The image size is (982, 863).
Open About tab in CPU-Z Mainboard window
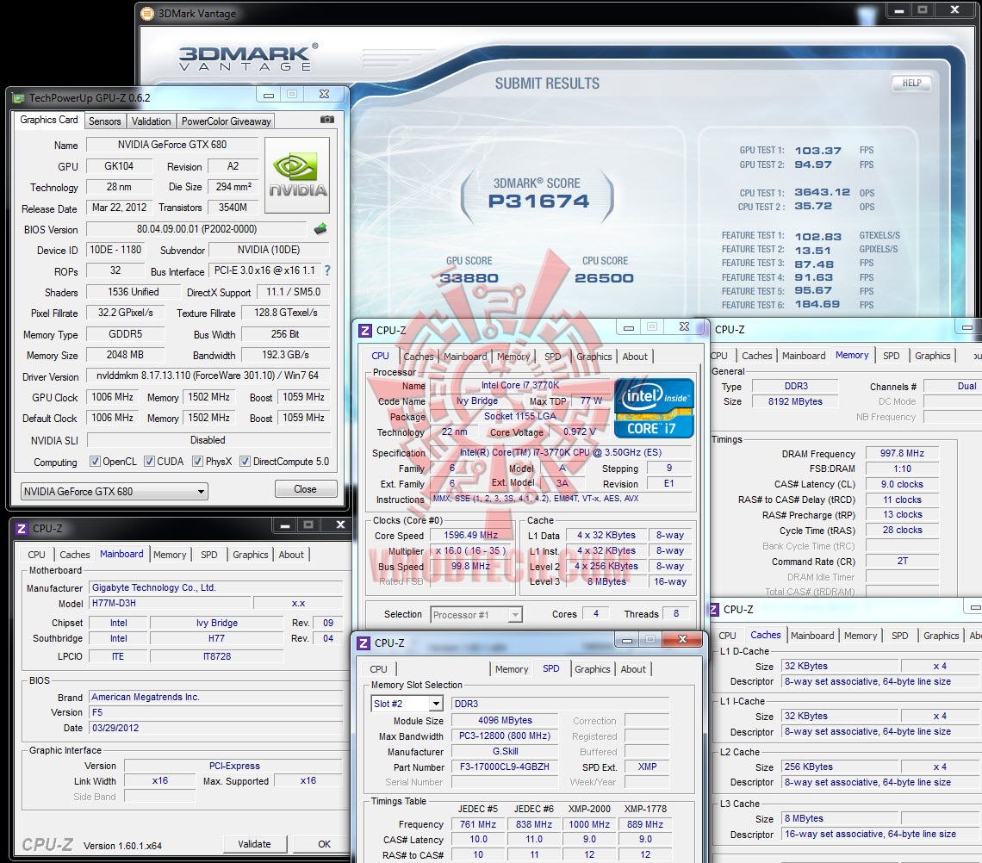291,555
